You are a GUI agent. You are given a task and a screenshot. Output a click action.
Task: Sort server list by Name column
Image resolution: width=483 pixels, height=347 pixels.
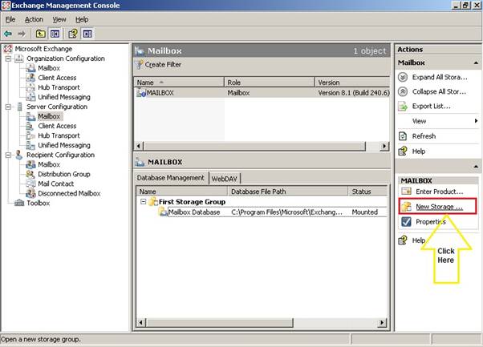pyautogui.click(x=179, y=83)
